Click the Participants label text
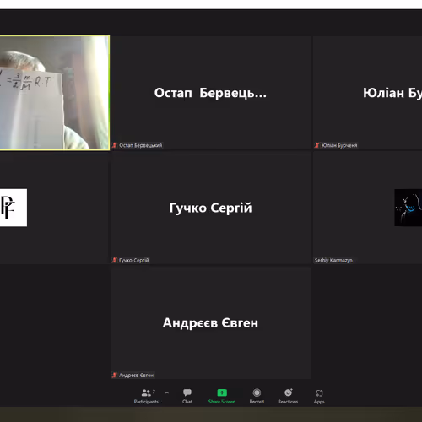 click(x=146, y=402)
